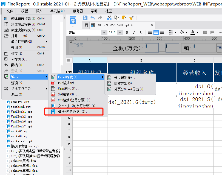Click the fill color paint bucket

182,33
